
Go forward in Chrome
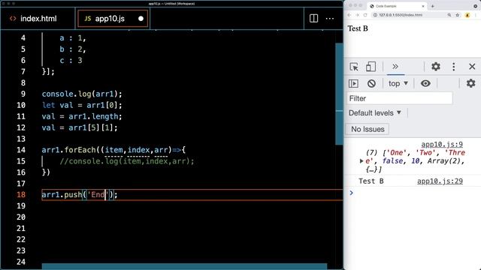tap(357, 15)
